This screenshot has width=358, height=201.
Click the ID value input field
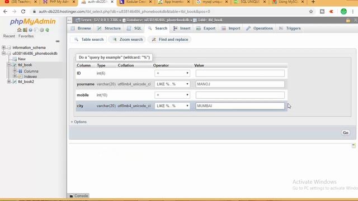tap(240, 73)
